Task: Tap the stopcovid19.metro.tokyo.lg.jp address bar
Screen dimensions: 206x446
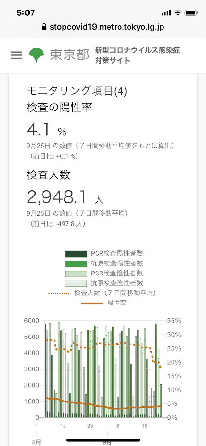Action: (x=103, y=27)
